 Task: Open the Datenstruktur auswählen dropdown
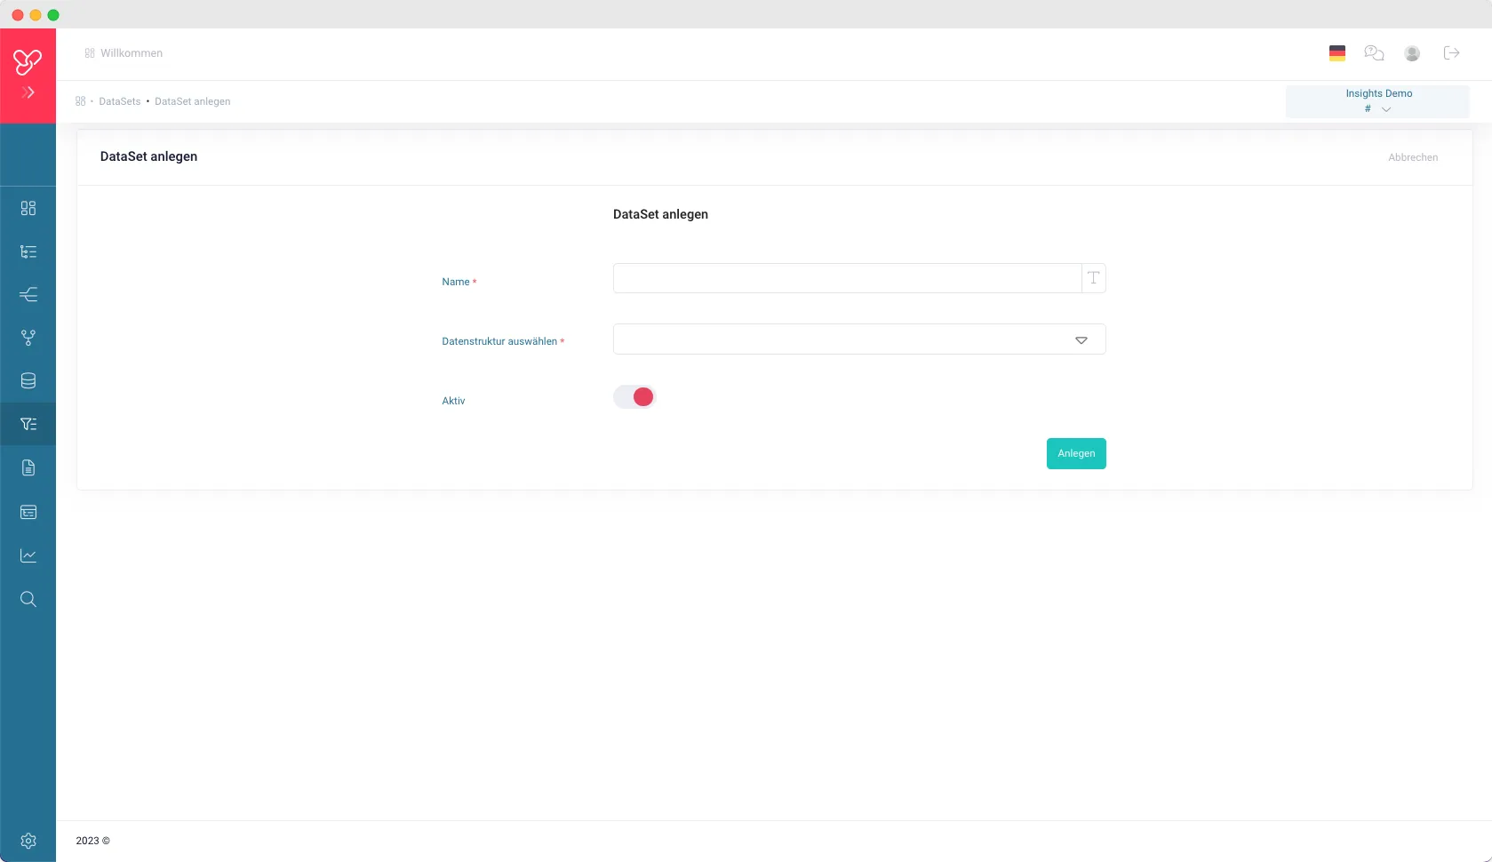859,339
